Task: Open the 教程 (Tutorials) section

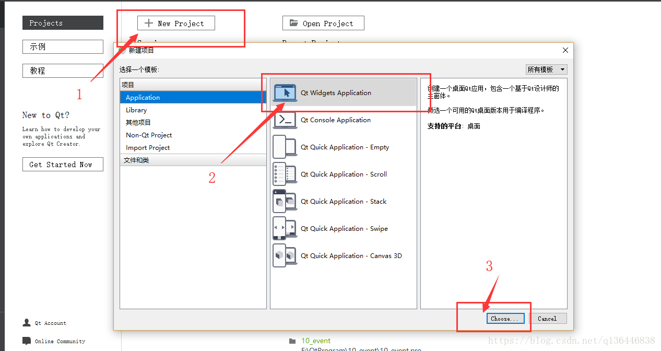Action: pyautogui.click(x=63, y=71)
